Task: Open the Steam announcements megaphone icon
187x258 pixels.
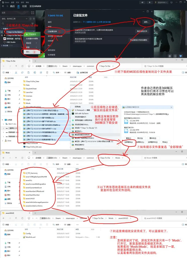Action: tap(142, 3)
